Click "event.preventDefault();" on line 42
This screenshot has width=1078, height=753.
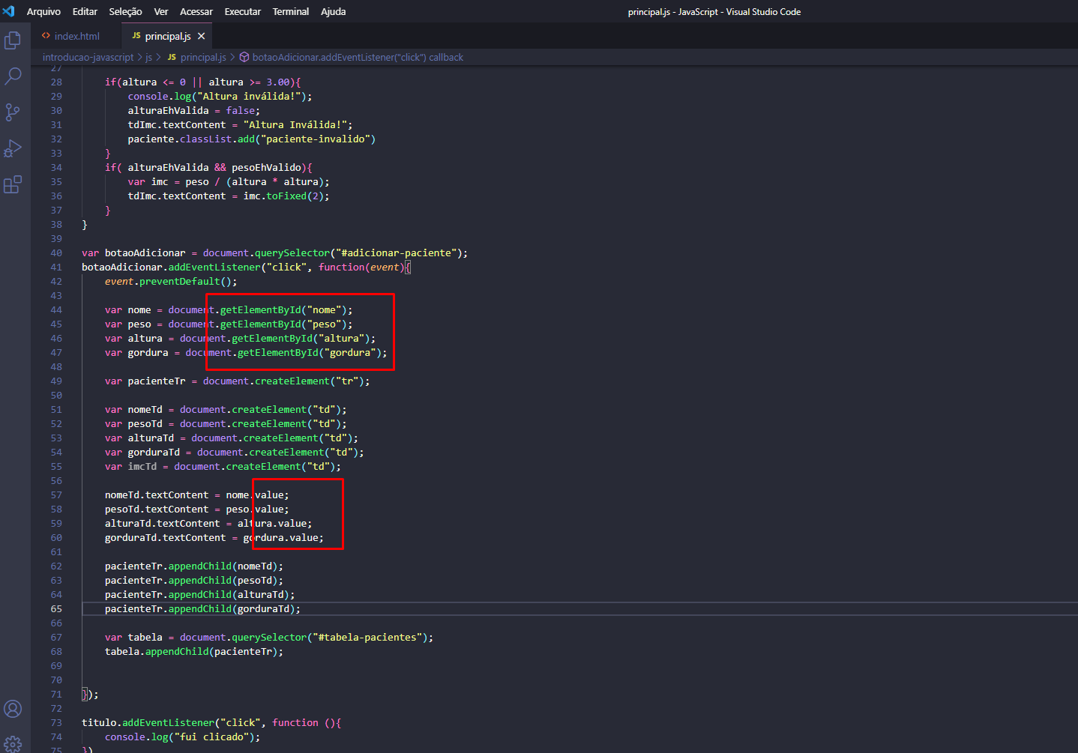click(x=171, y=282)
